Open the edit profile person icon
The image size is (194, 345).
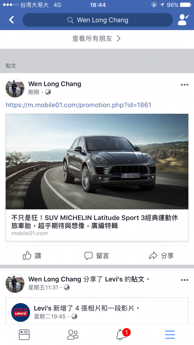[x=183, y=20]
